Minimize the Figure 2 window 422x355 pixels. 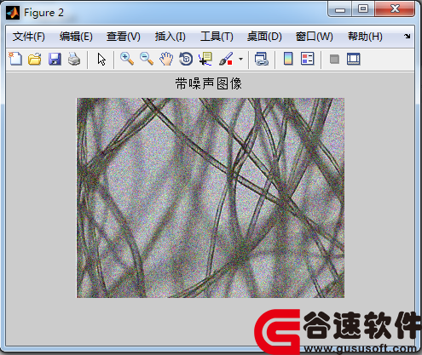pos(340,9)
